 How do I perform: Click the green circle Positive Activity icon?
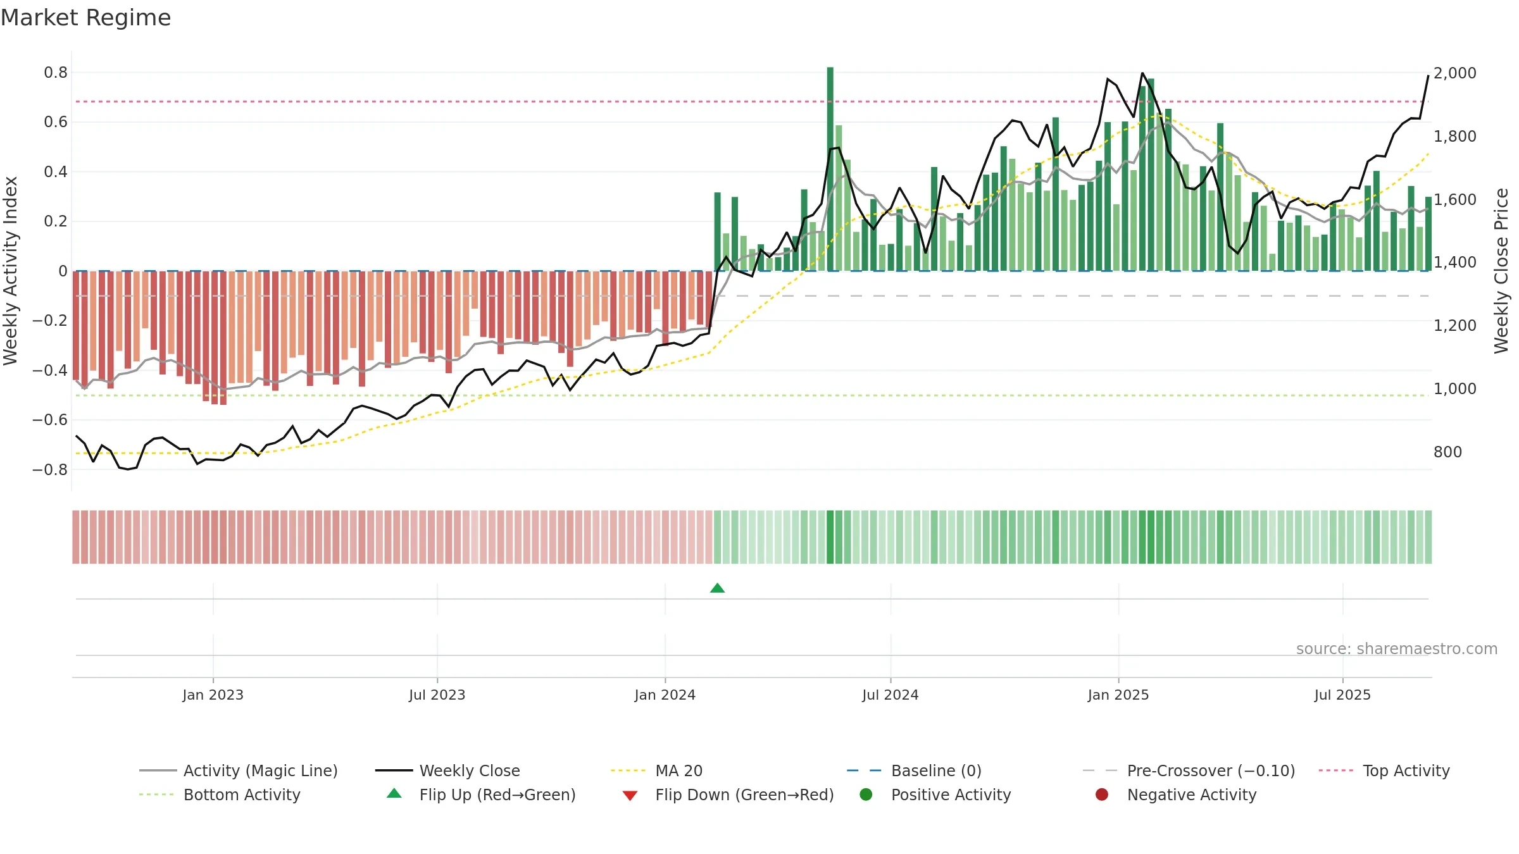[x=866, y=795]
